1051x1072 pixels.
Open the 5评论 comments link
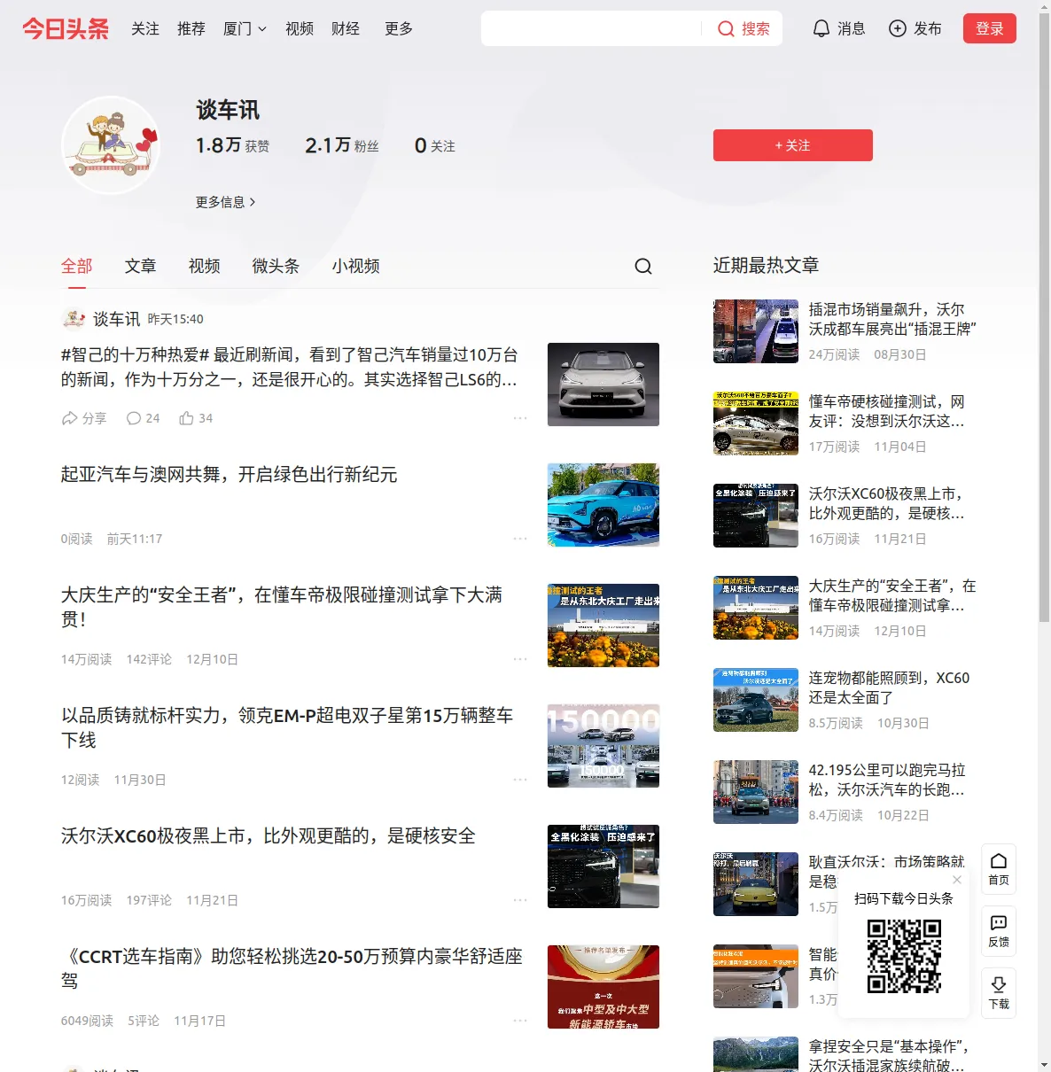click(144, 1021)
